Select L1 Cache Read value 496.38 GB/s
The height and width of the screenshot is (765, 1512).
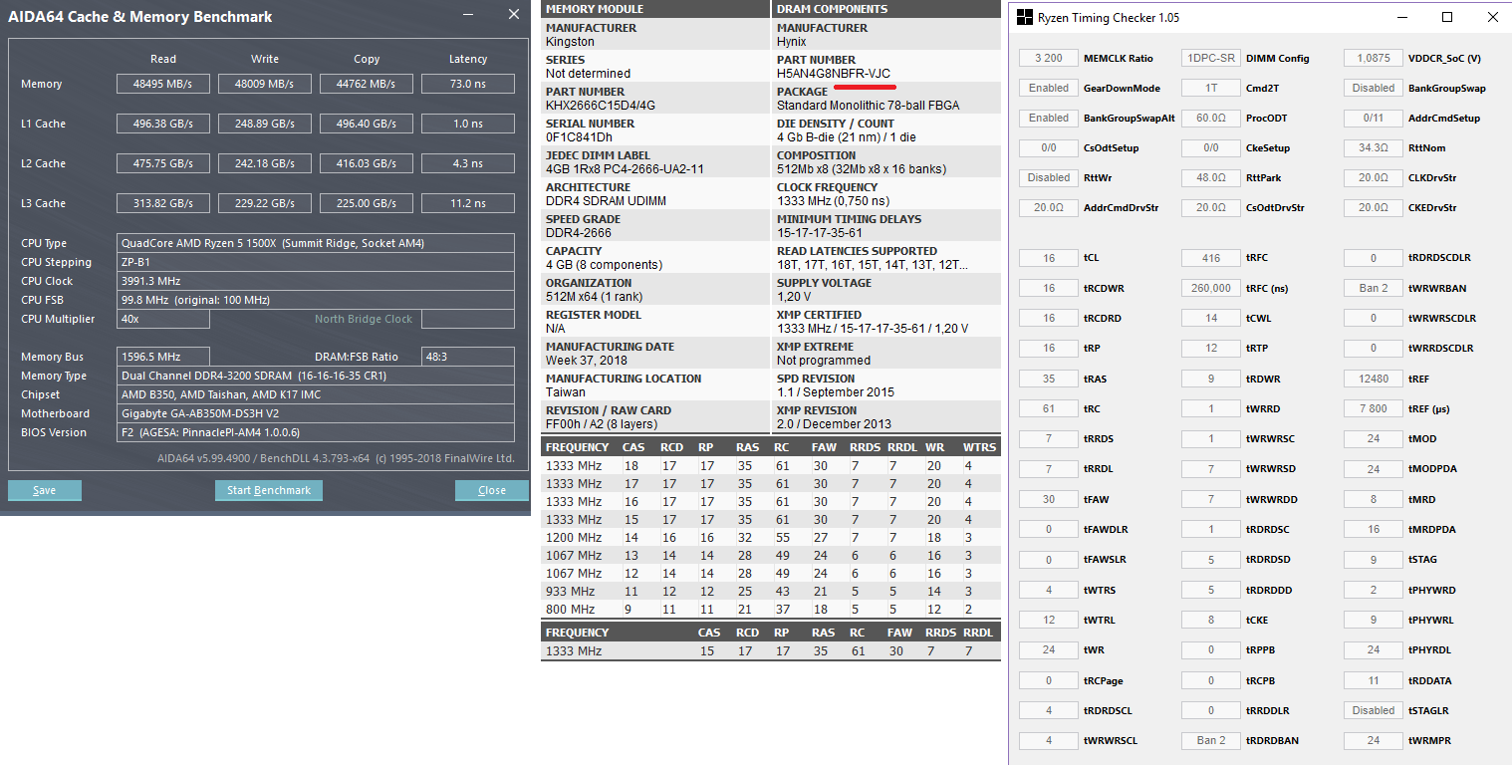tap(163, 124)
